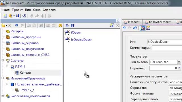
Task: Select Пользовательские_драйверы node
Action: click(x=38, y=84)
